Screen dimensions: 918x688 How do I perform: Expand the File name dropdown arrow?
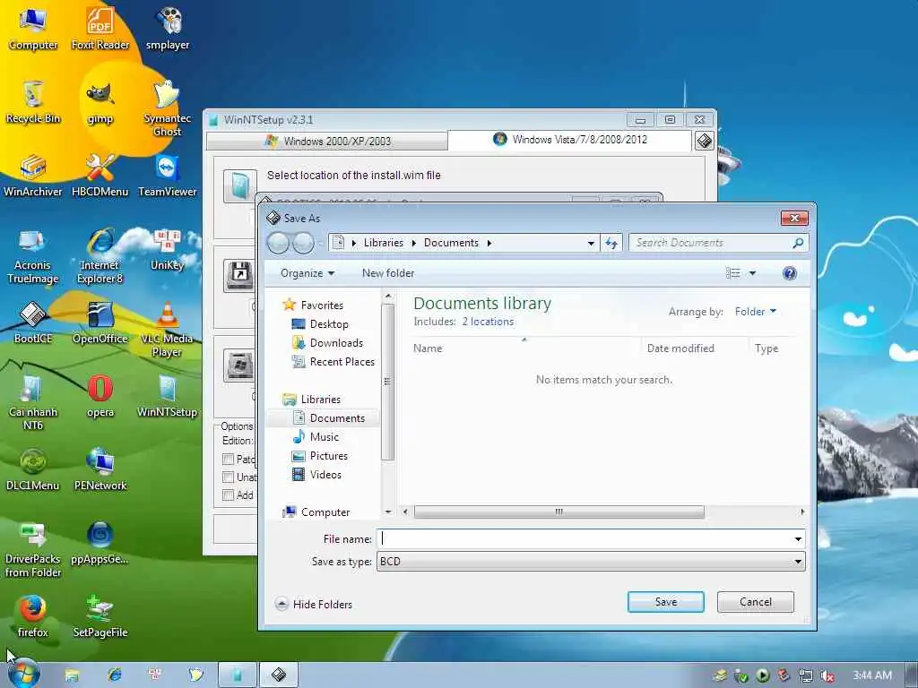pyautogui.click(x=798, y=538)
